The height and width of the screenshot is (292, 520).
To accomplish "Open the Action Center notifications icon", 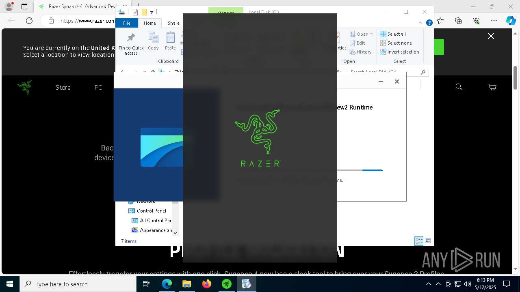I will click(507, 284).
